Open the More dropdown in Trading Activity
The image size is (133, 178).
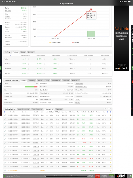[x=107, y=109]
